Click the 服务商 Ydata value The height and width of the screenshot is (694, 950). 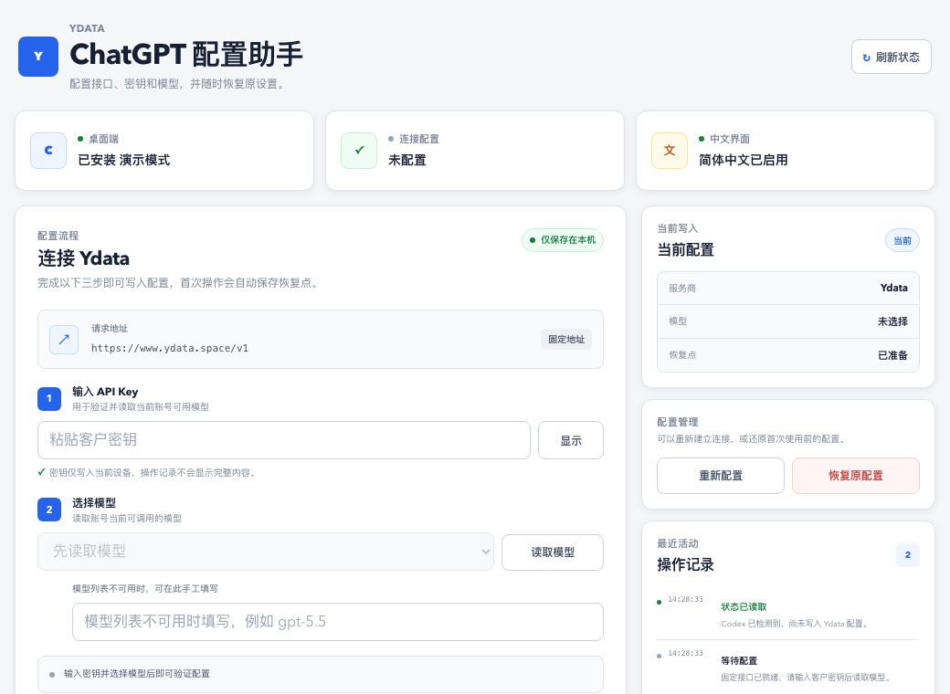(893, 288)
